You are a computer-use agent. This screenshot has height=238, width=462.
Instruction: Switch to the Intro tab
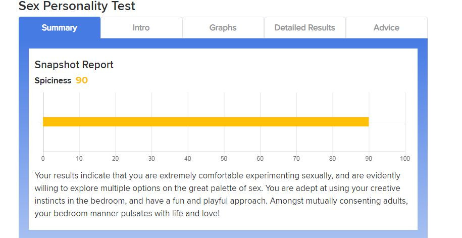pyautogui.click(x=141, y=28)
